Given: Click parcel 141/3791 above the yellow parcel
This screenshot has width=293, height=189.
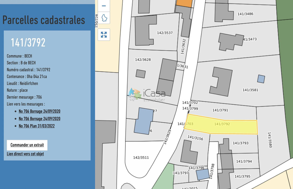Looking at the screenshot, I should click(x=220, y=110).
